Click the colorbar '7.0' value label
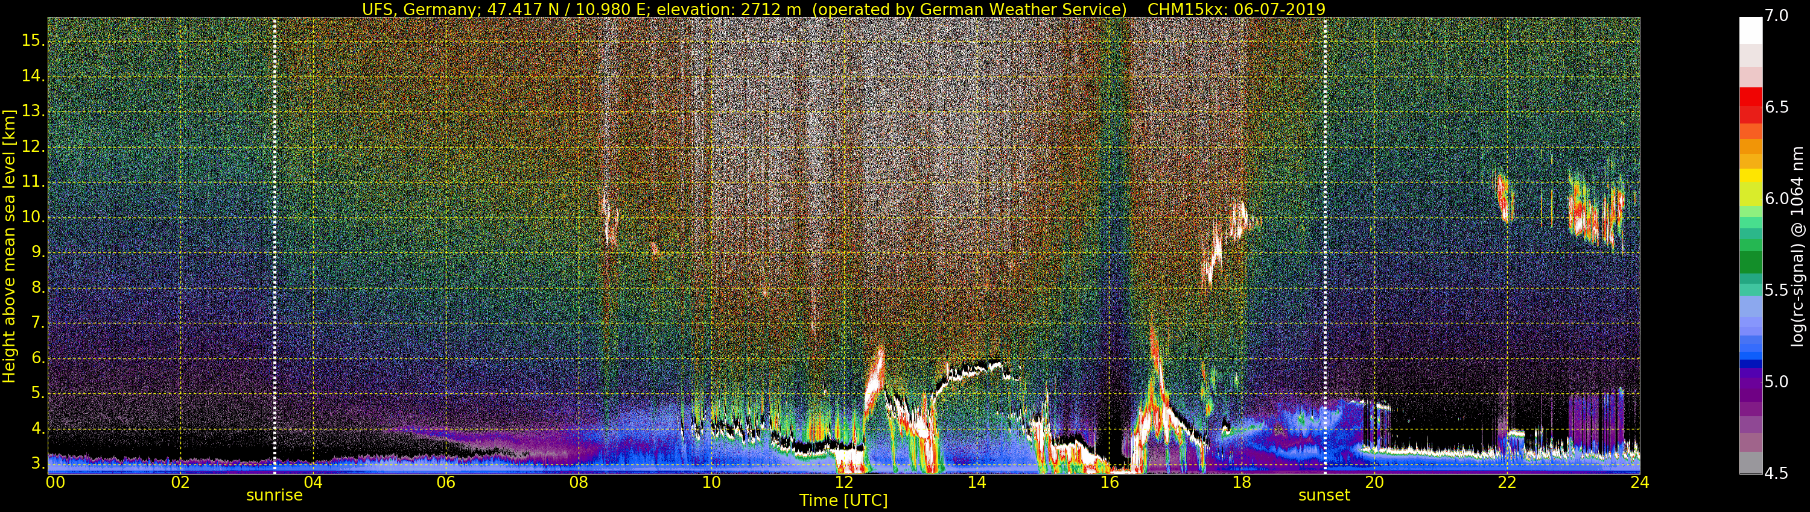Screen dimensions: 1810x512 (x=1776, y=16)
